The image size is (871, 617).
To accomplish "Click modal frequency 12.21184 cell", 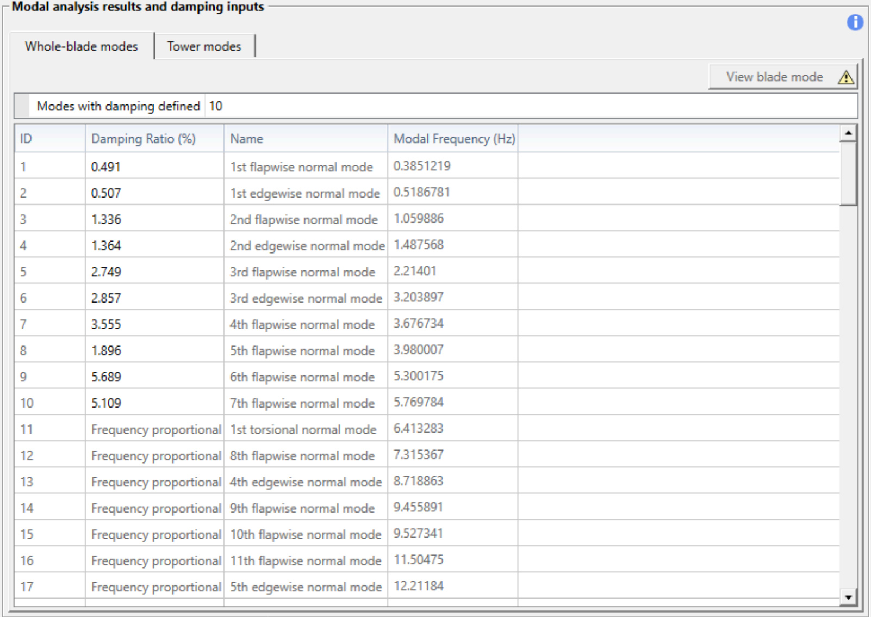I will (419, 586).
